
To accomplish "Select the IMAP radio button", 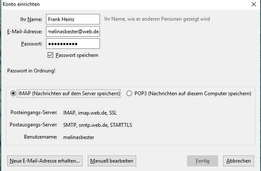I will 13,94.
